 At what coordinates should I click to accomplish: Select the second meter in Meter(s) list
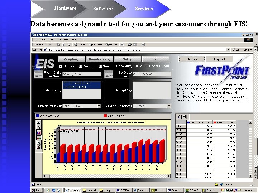tap(82, 87)
